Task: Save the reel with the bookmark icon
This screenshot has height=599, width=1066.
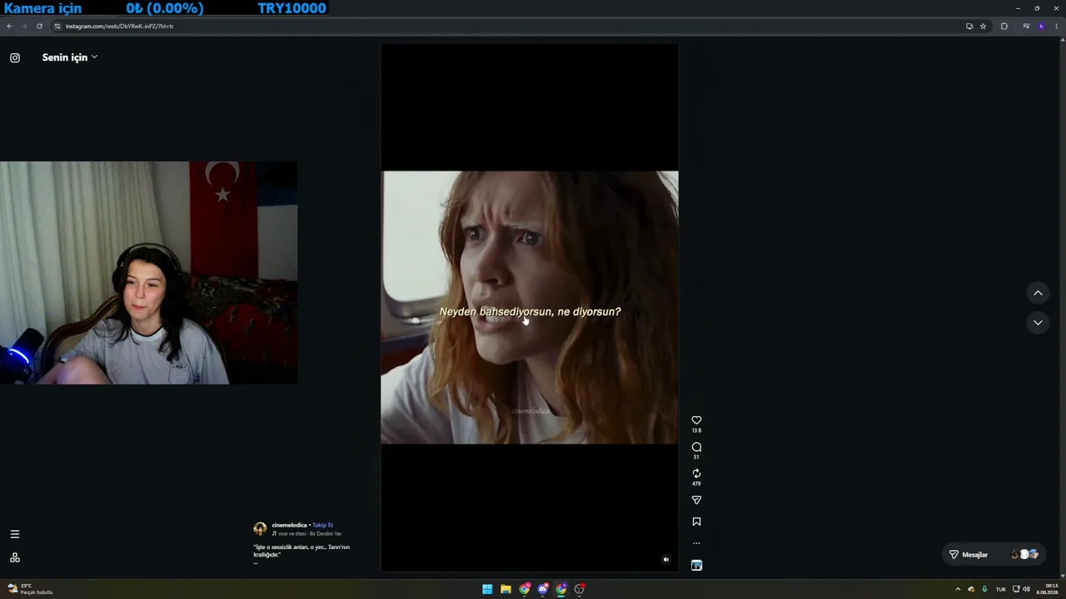Action: pos(696,522)
